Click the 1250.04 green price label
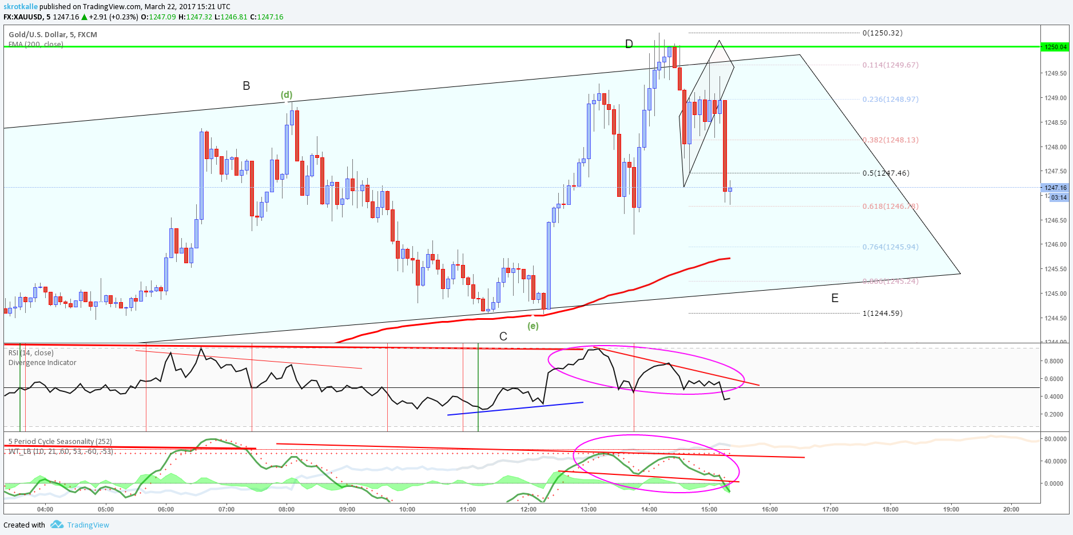The height and width of the screenshot is (535, 1073). (1055, 47)
